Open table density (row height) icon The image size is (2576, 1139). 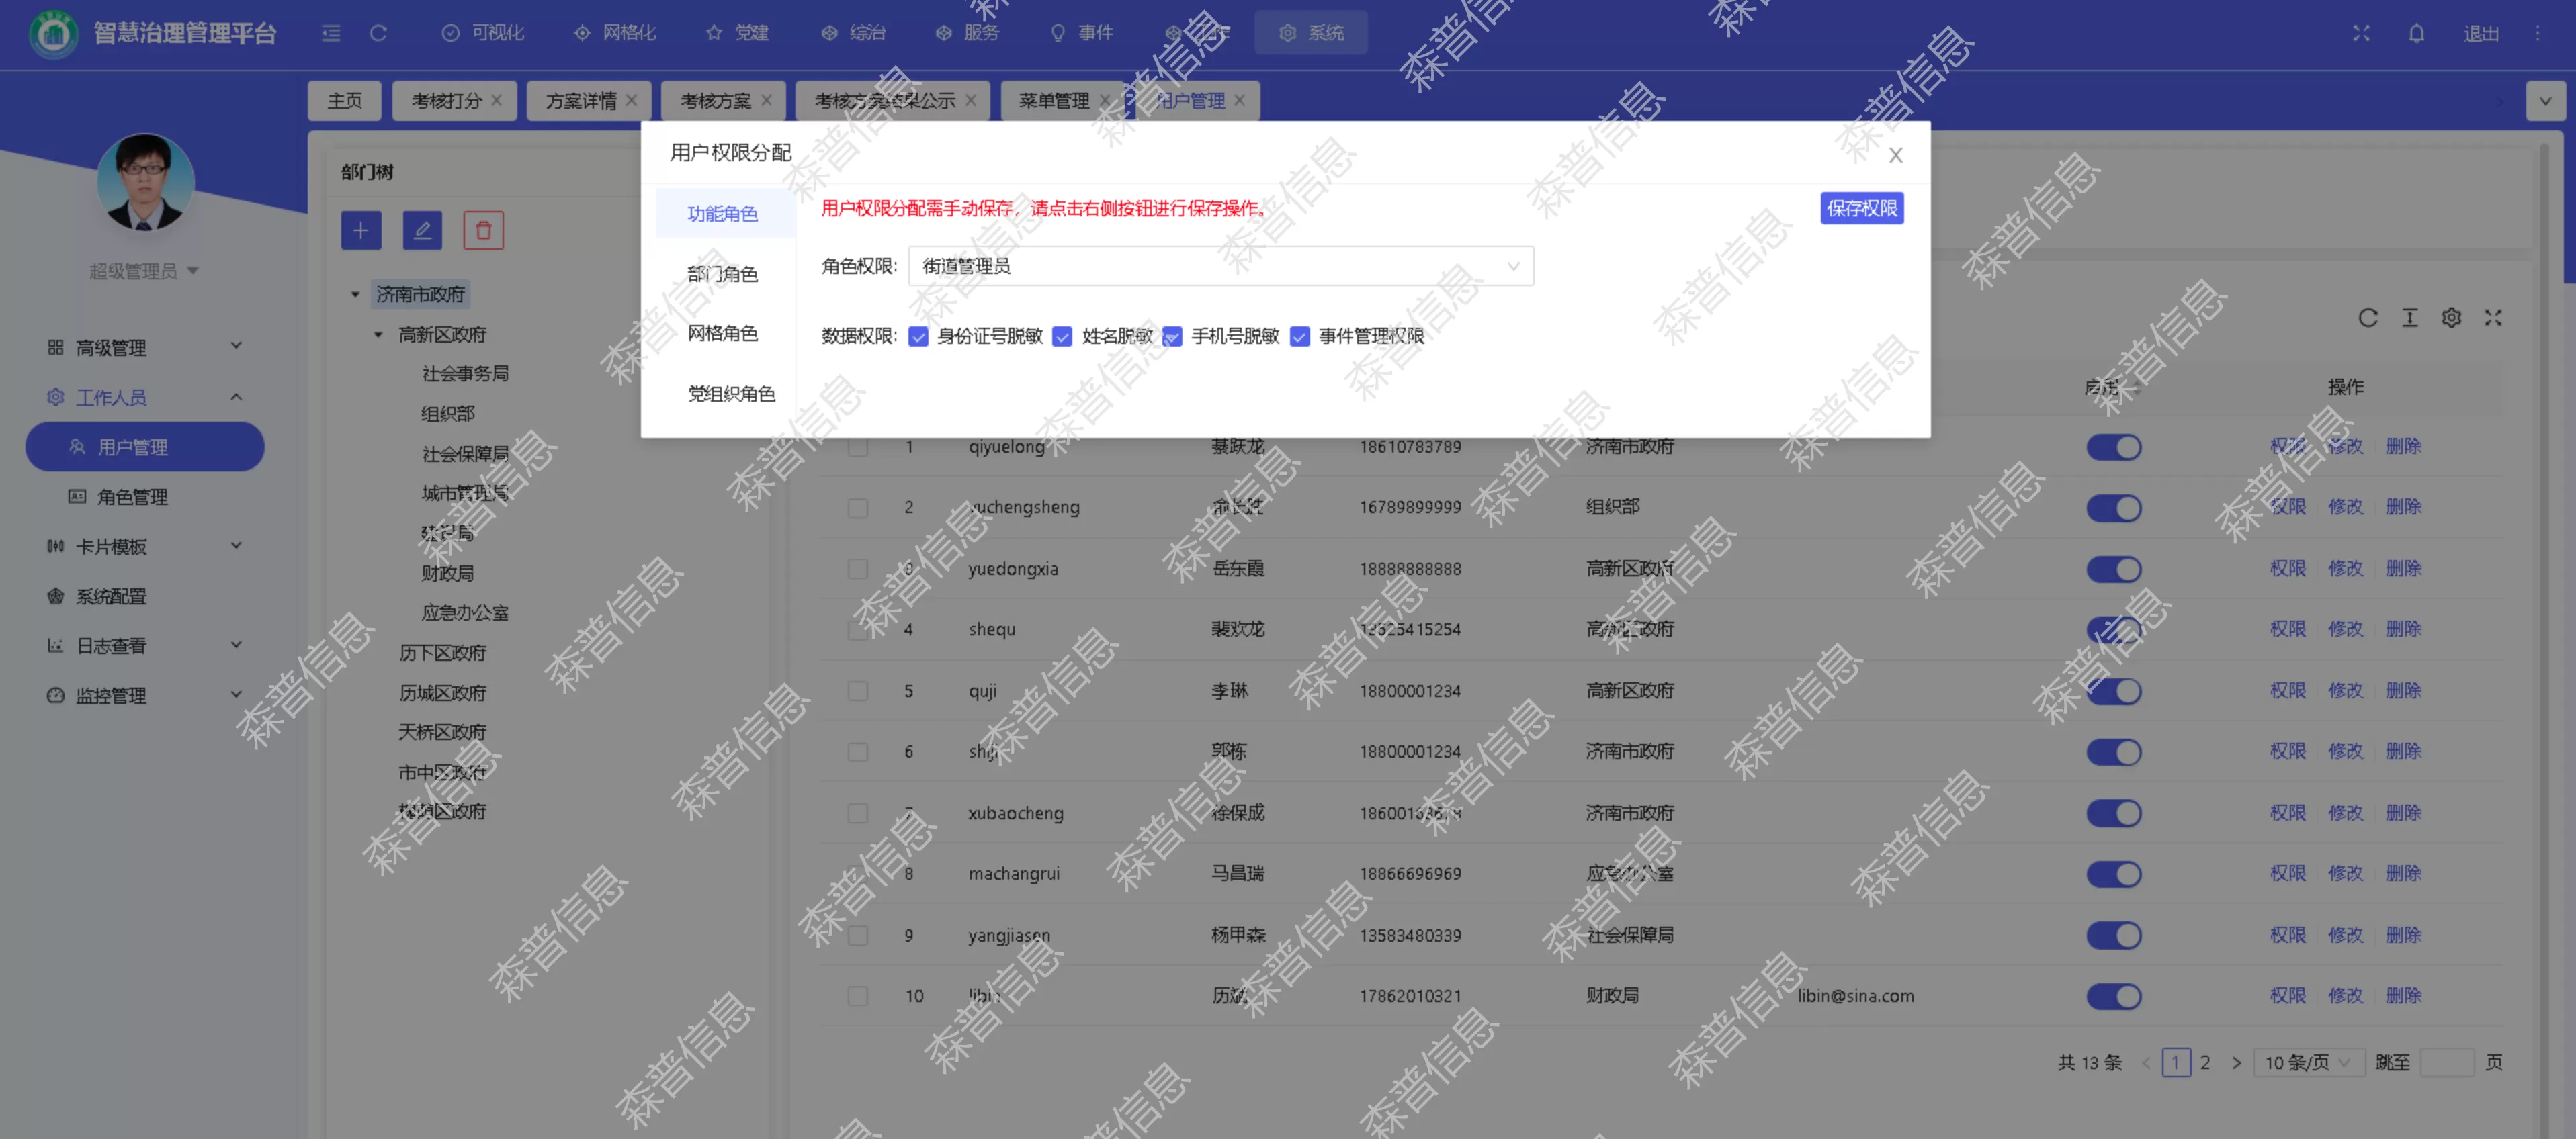(2409, 318)
